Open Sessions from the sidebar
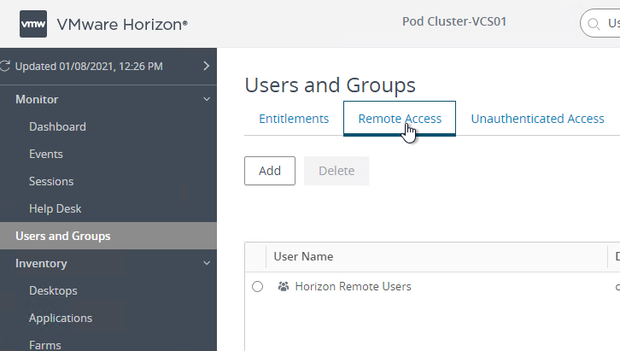The width and height of the screenshot is (620, 351). [51, 181]
